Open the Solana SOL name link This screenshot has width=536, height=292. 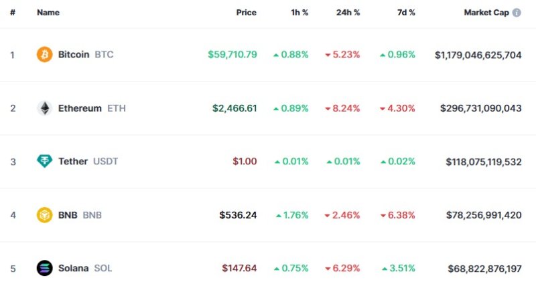click(x=85, y=268)
